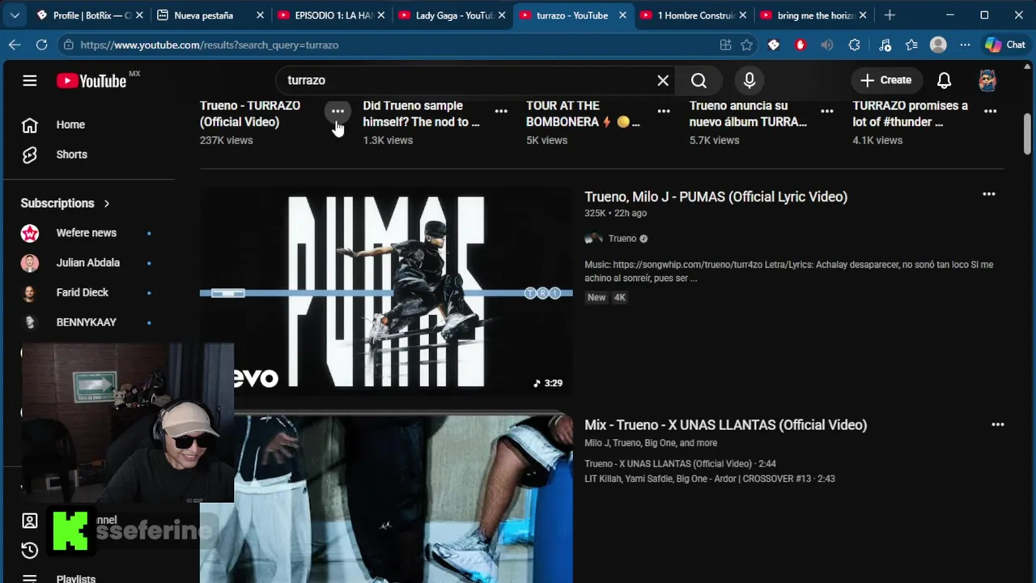Start voice search with the microphone

(x=749, y=80)
